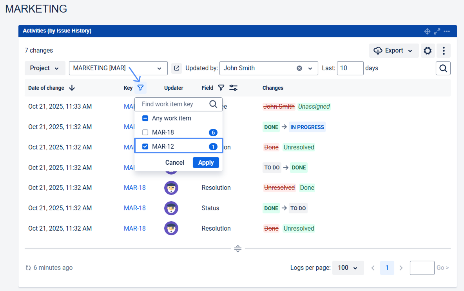This screenshot has height=291, width=464.
Task: Click Apply in the filter popup
Action: [206, 162]
